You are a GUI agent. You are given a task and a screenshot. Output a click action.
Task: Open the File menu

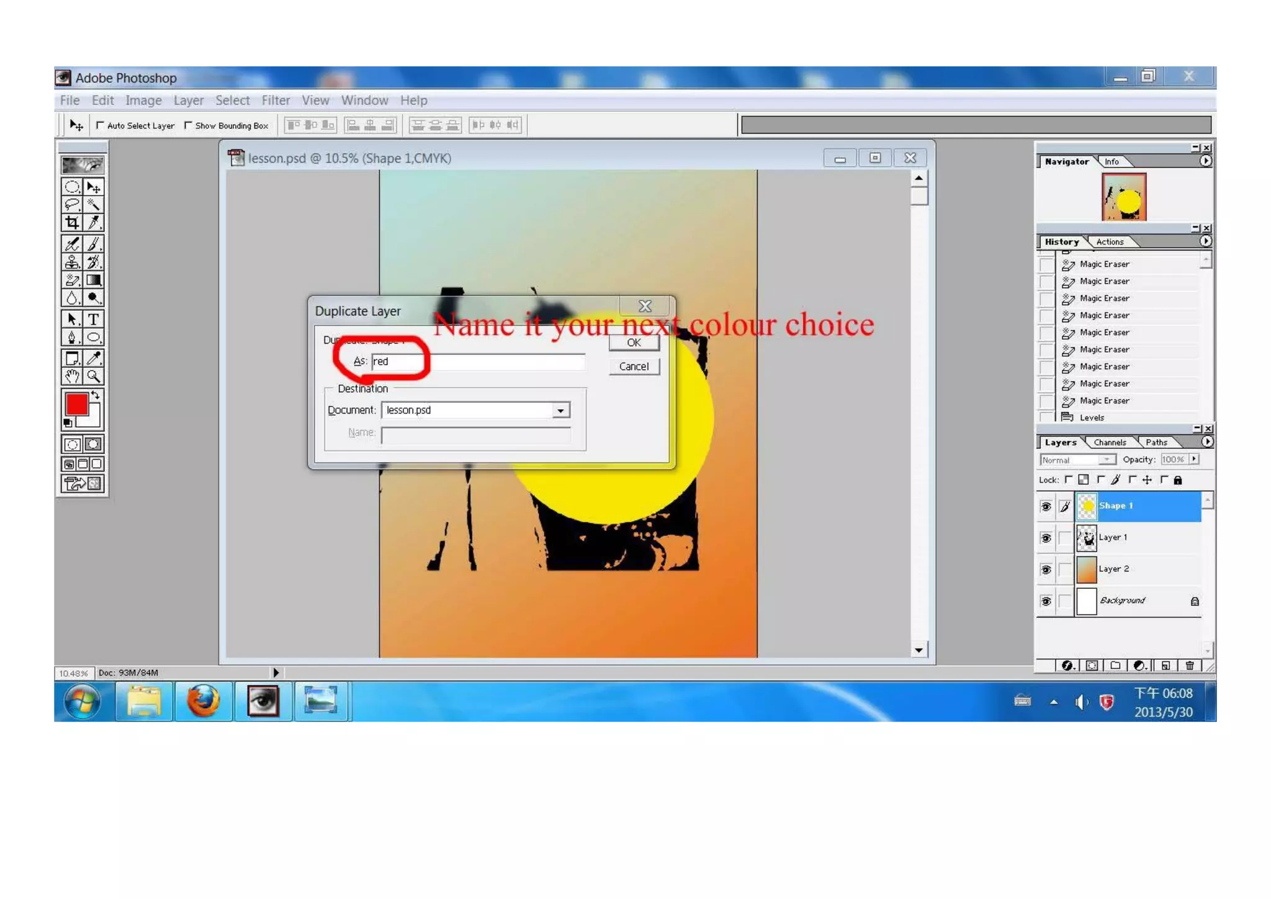pyautogui.click(x=70, y=101)
